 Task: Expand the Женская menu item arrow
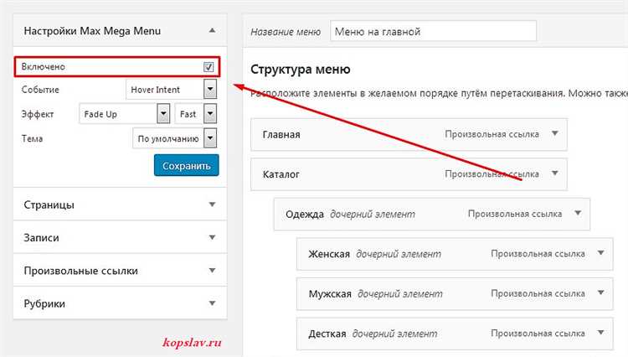[600, 253]
